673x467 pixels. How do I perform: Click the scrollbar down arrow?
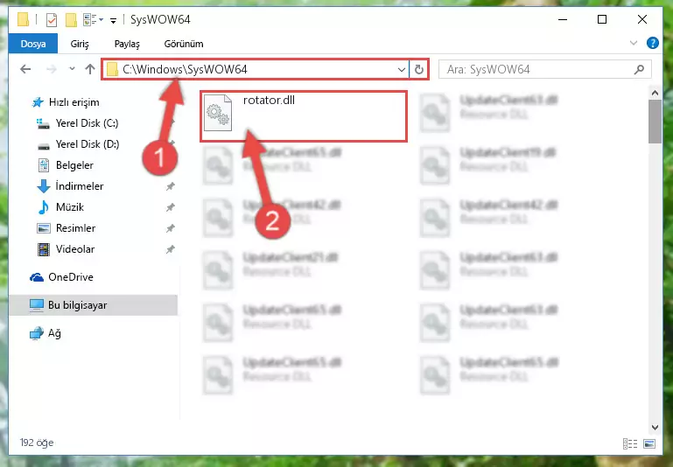coord(655,427)
